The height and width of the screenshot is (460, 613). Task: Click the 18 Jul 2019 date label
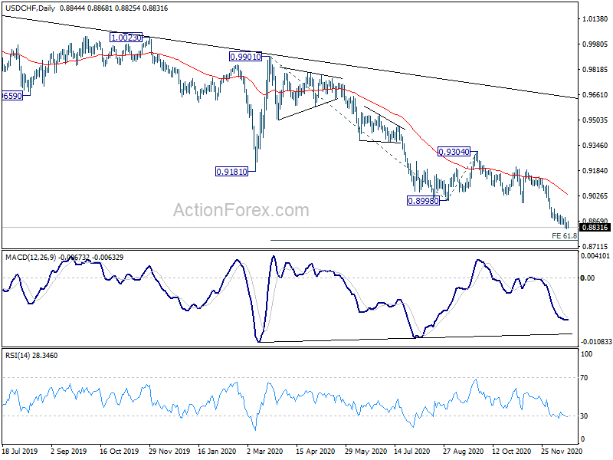click(x=20, y=451)
